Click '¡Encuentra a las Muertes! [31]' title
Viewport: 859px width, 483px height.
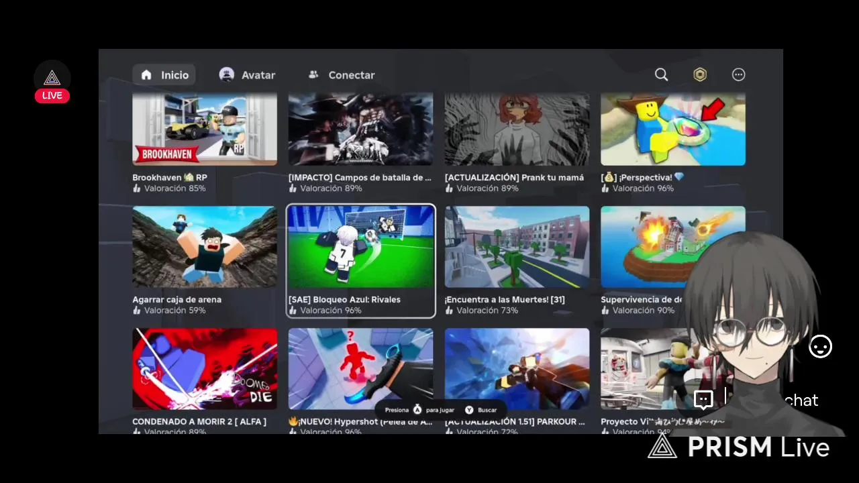[x=505, y=300]
